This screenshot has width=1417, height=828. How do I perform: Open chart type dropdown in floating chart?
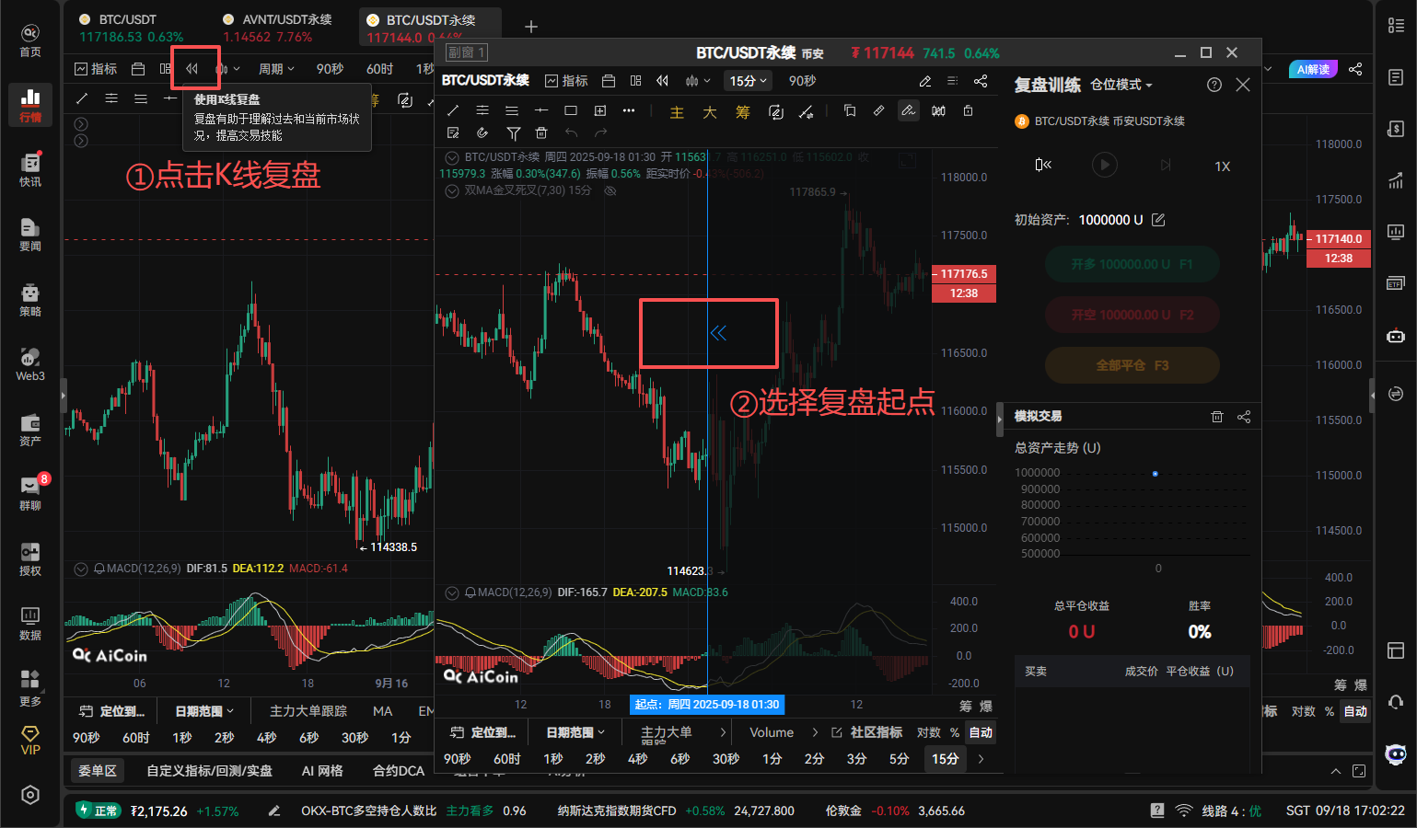pos(698,81)
